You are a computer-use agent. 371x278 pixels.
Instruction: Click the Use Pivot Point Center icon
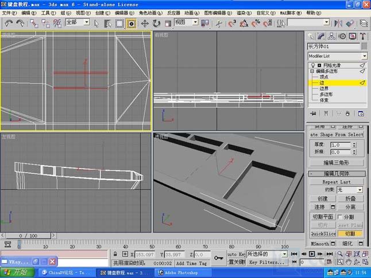[205, 23]
